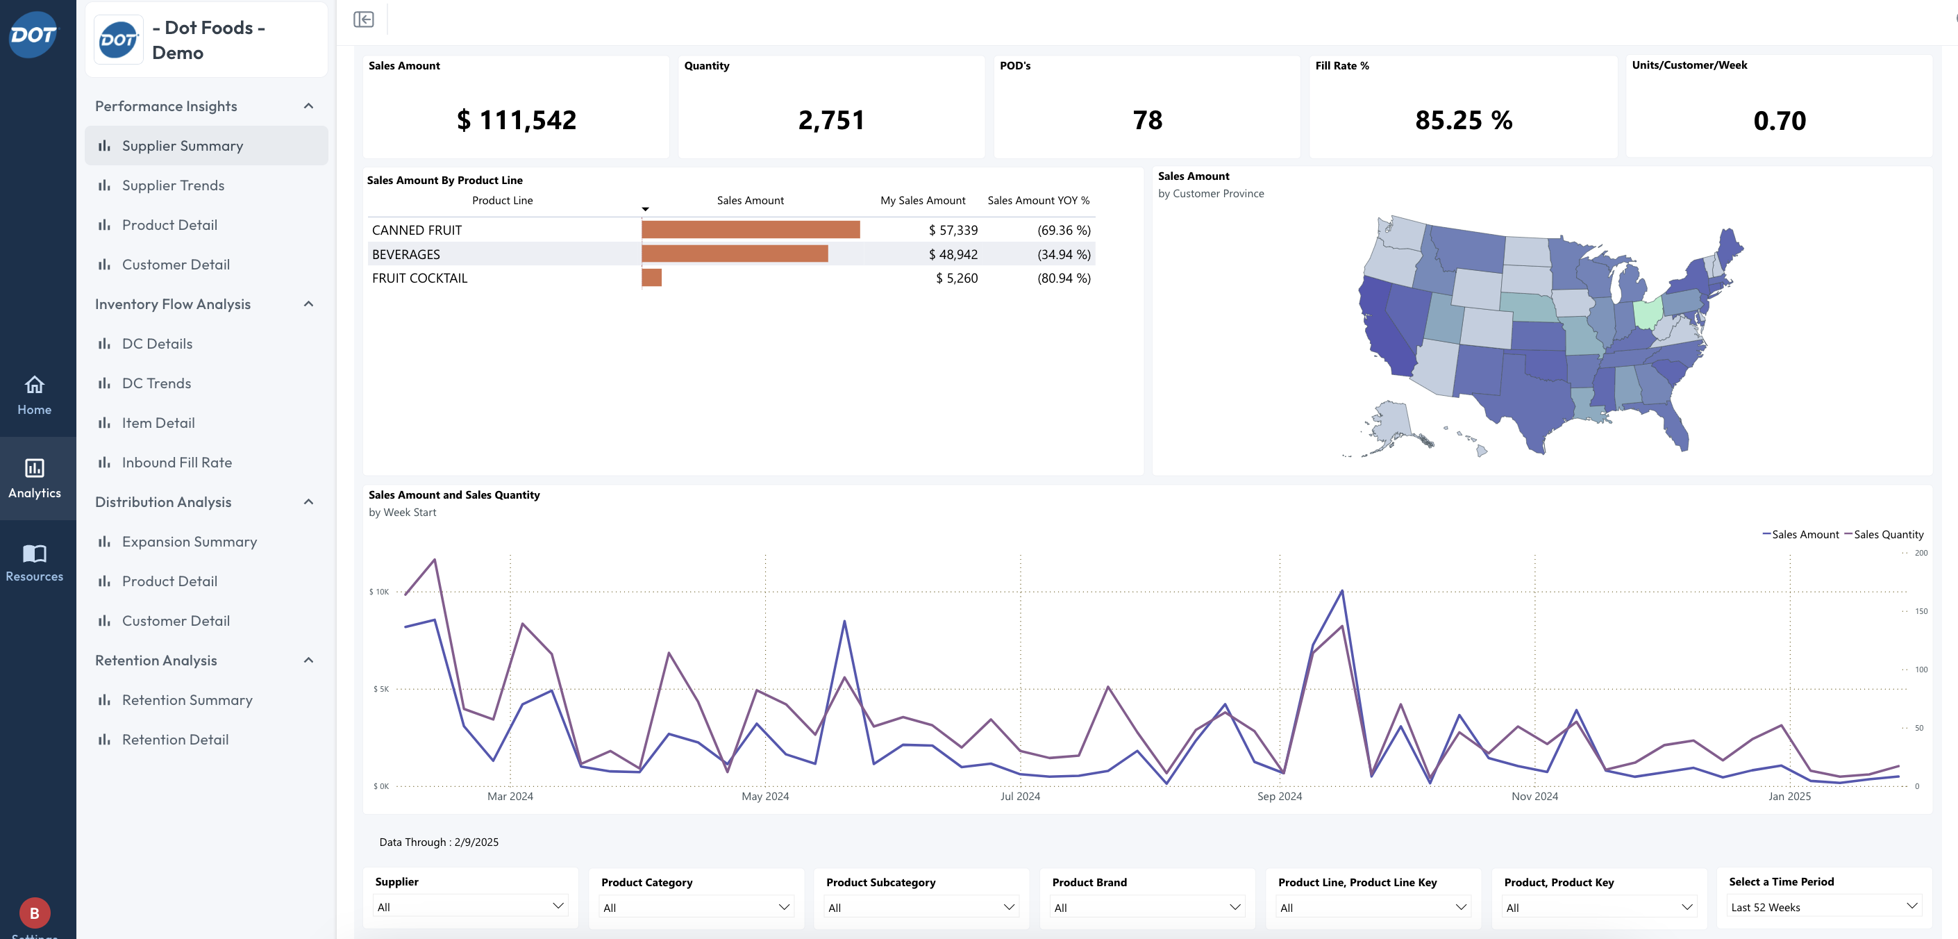Toggle Sales Amount legend series

click(1804, 535)
